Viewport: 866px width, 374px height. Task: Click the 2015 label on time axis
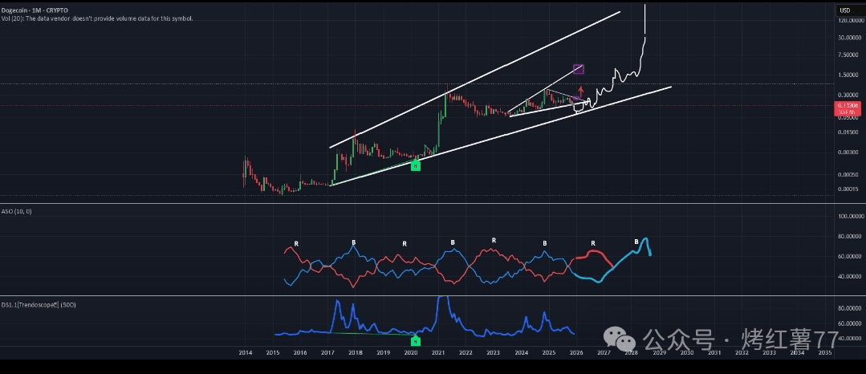coord(272,352)
